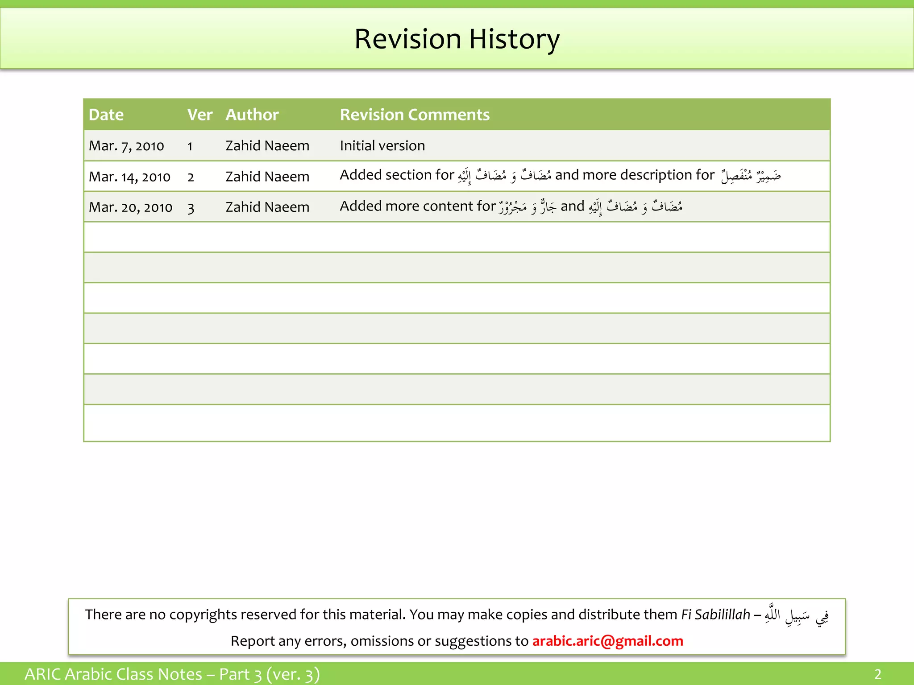Screen dimensions: 914x685
Task: Select the Mar. 14, 2010 date cell
Action: [129, 177]
